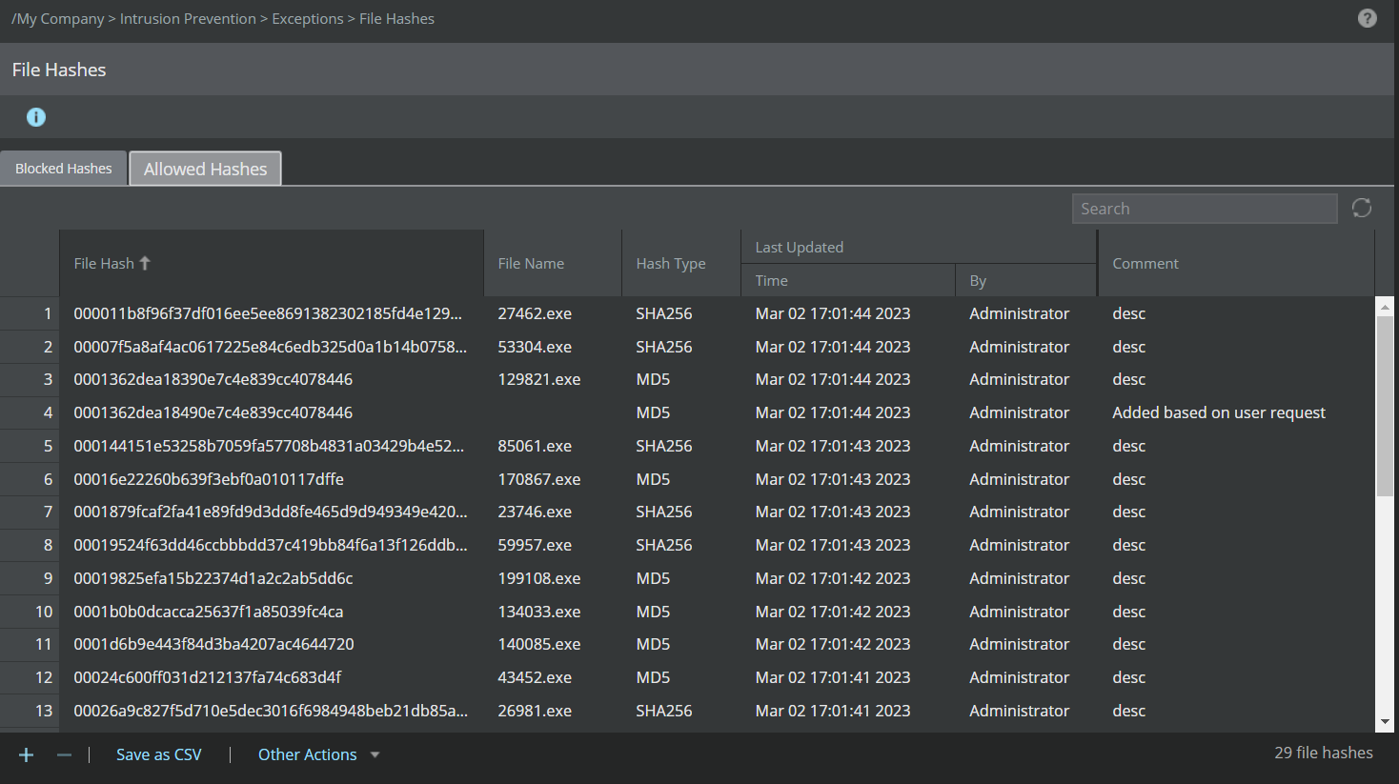Remove selected hash with minus icon
Image resolution: width=1399 pixels, height=784 pixels.
click(64, 754)
